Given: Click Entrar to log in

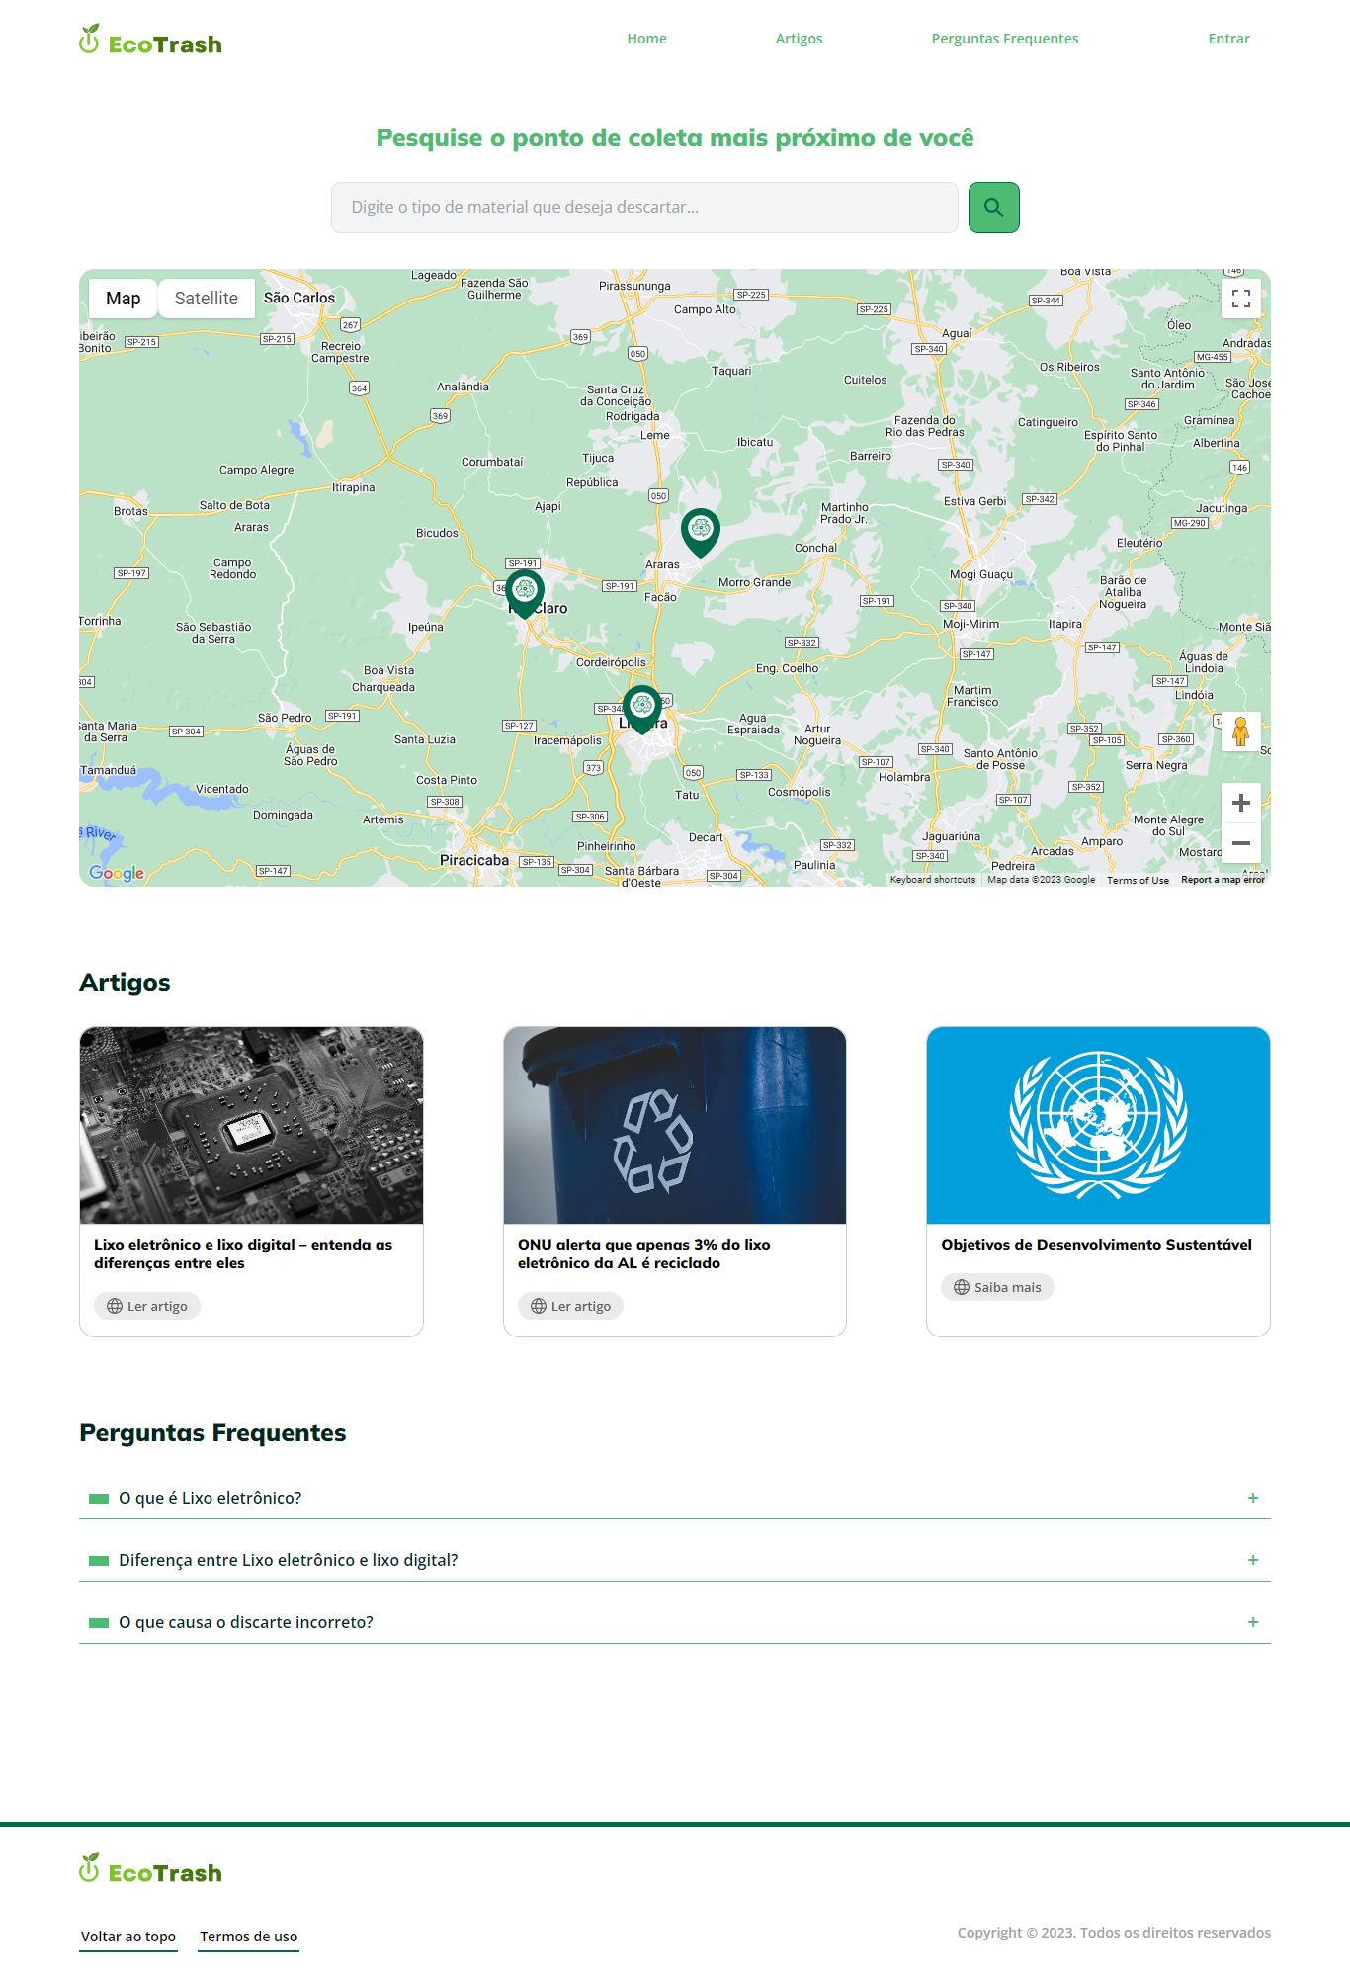Looking at the screenshot, I should 1229,39.
